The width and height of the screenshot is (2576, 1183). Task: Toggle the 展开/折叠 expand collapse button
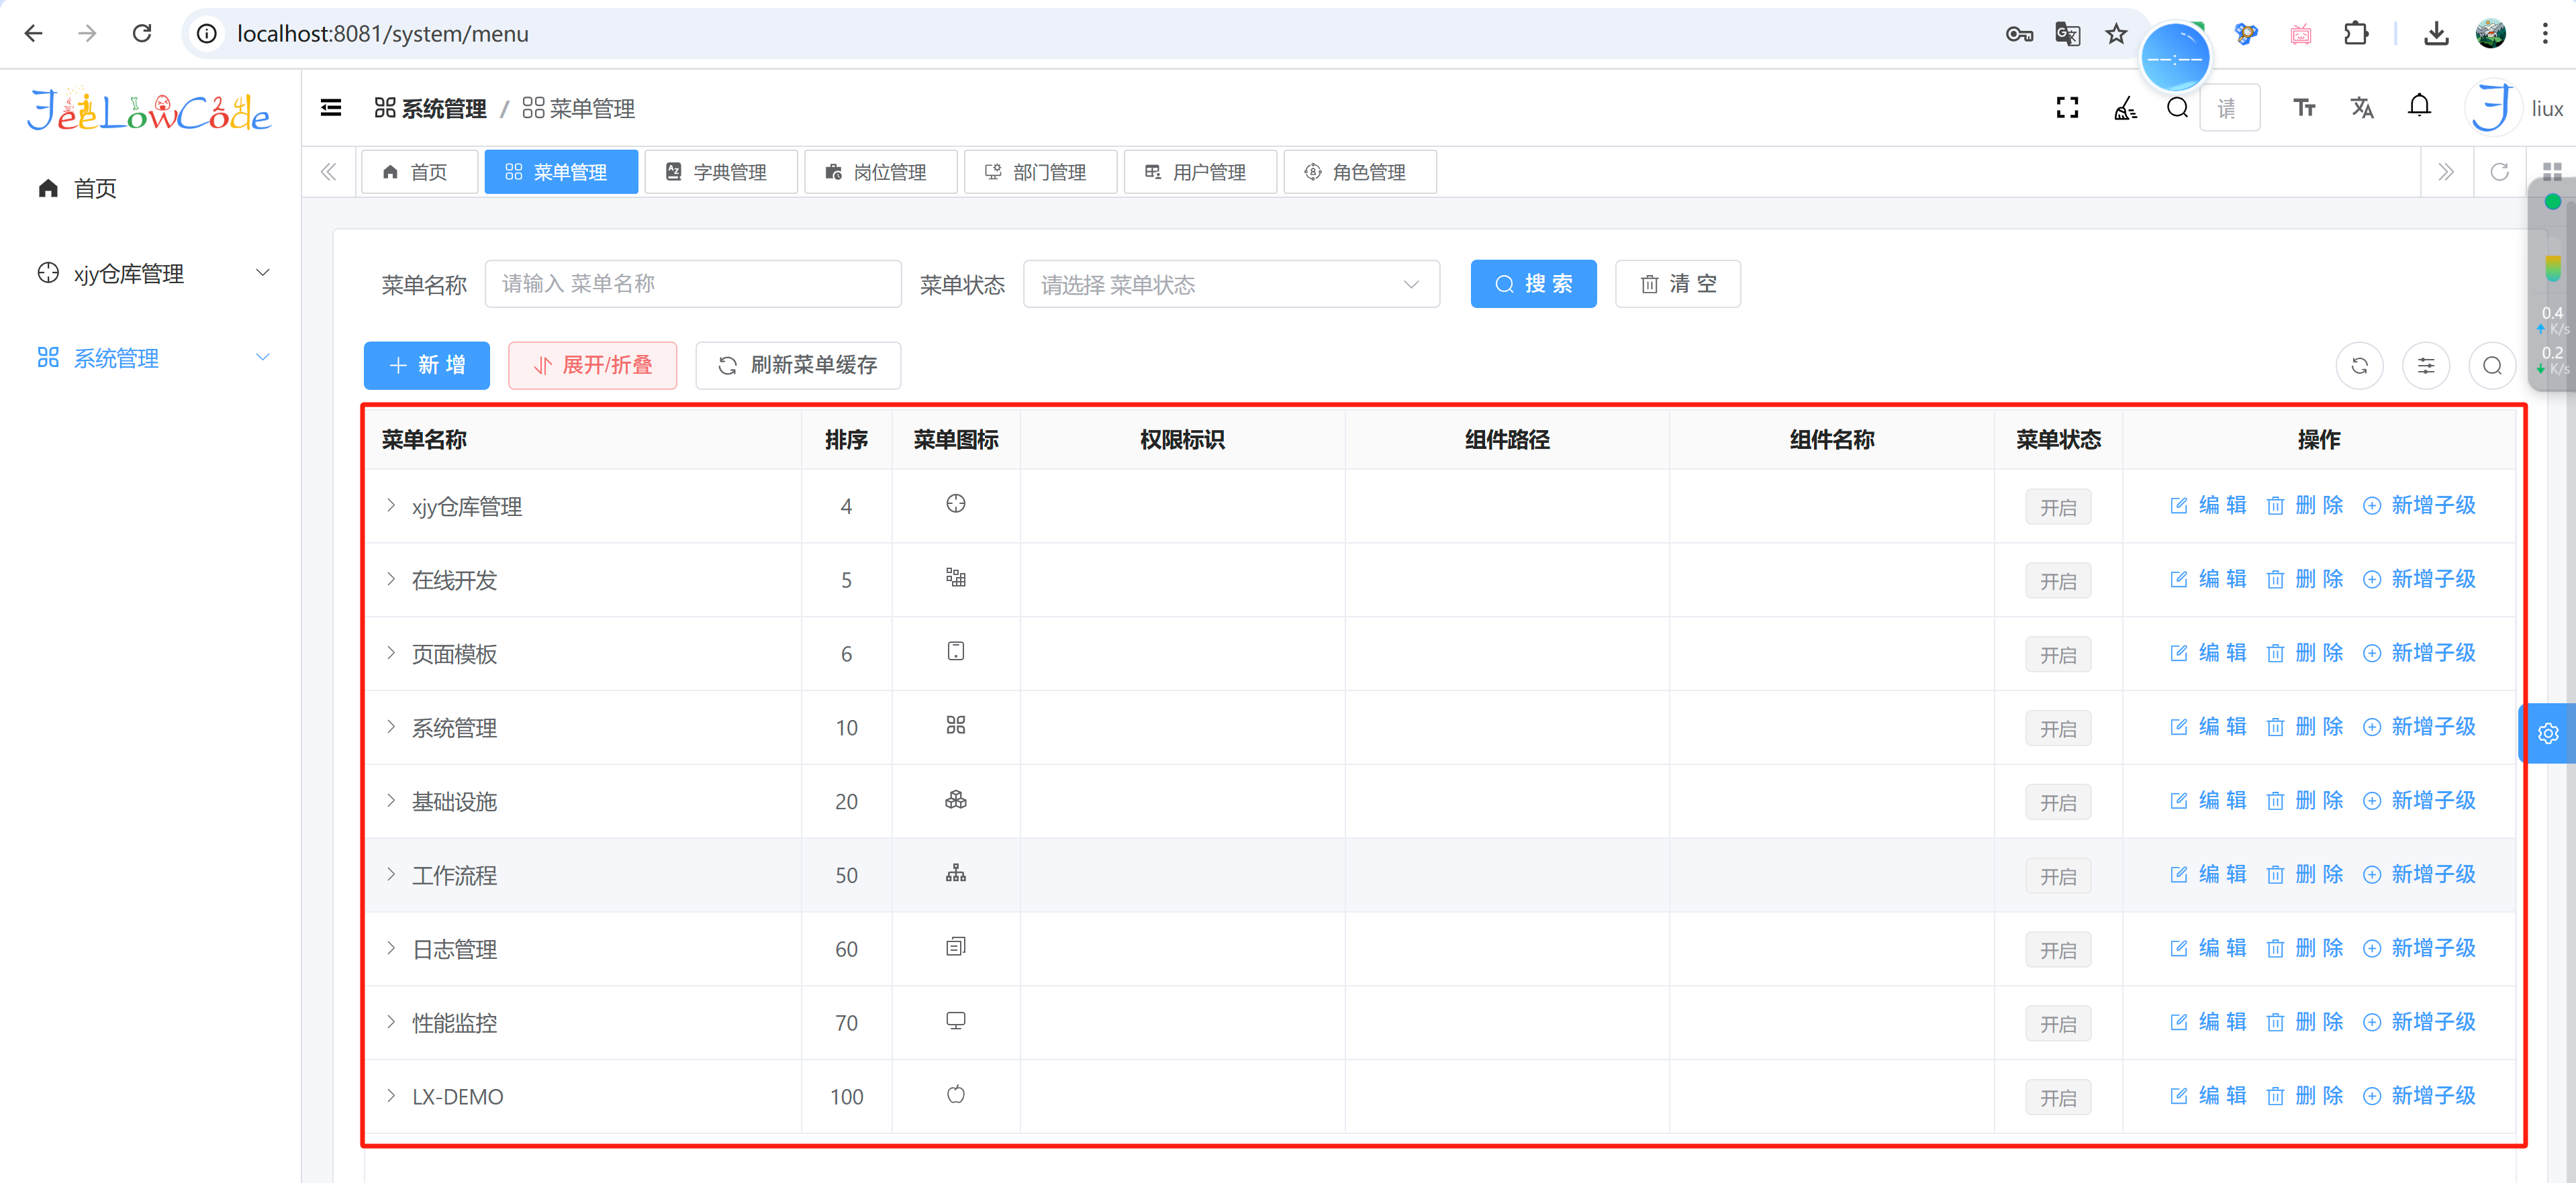tap(592, 366)
